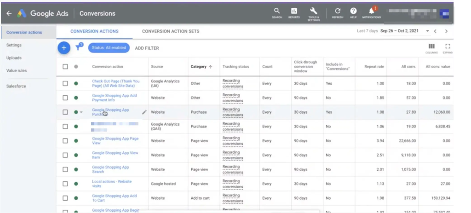Open the Notifications bell icon
The width and height of the screenshot is (471, 213).
[372, 11]
